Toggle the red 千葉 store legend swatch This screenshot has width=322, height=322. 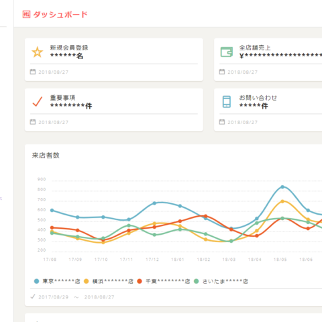point(140,281)
